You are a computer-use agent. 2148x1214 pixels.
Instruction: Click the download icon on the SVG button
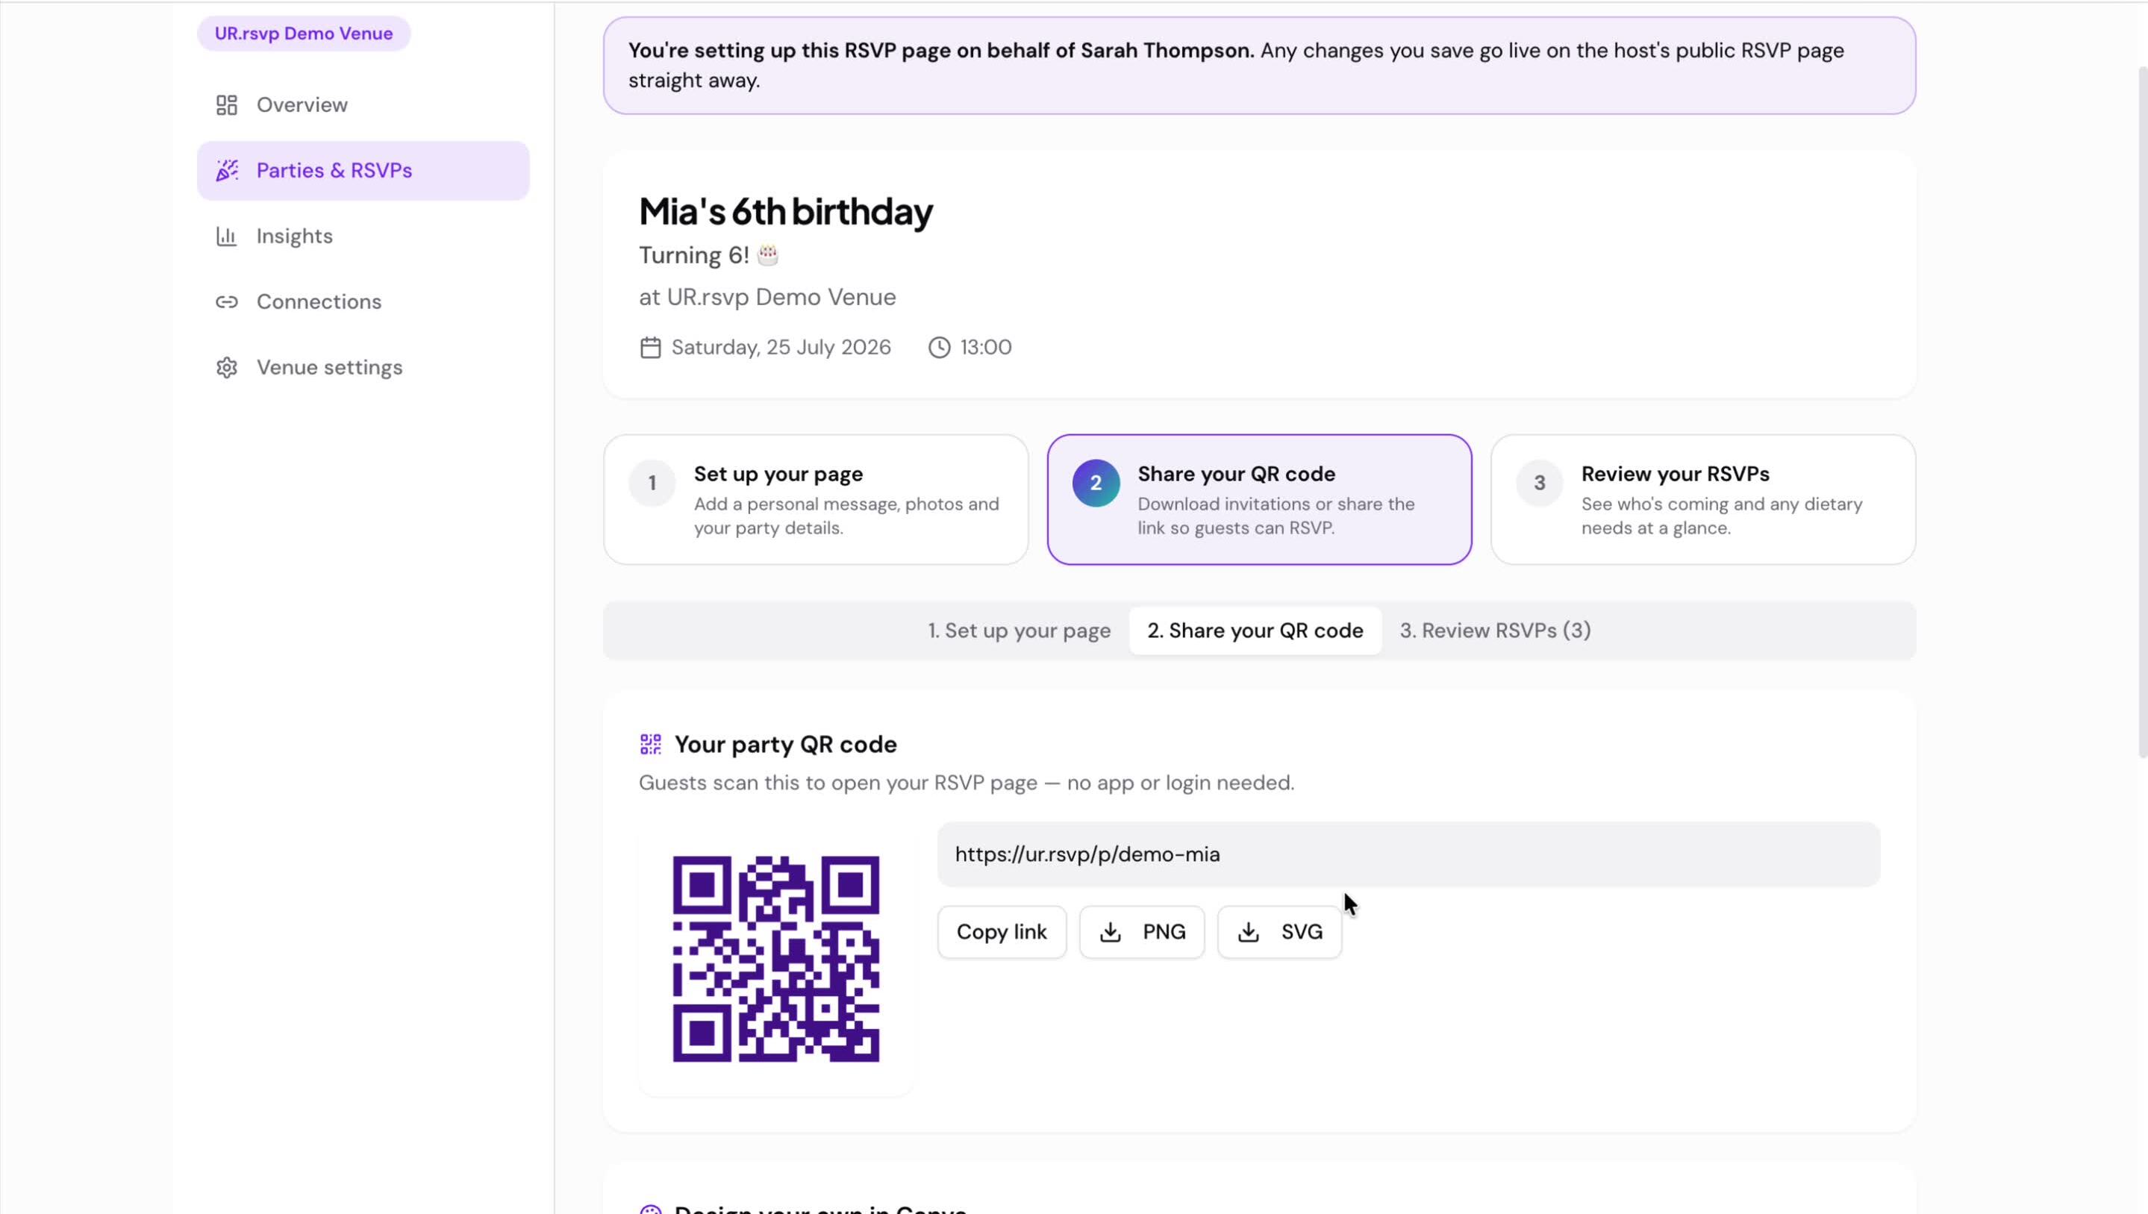click(x=1249, y=932)
